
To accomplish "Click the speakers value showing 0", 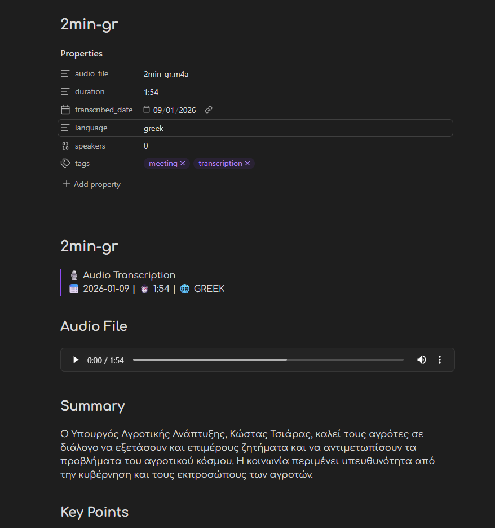I will point(145,146).
